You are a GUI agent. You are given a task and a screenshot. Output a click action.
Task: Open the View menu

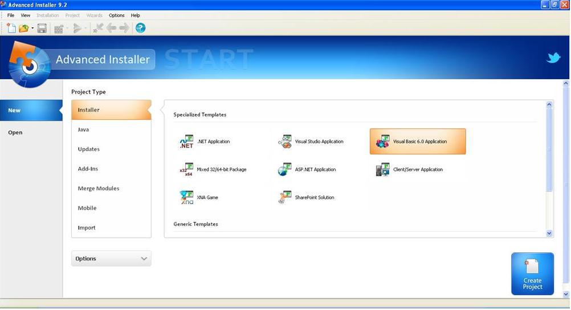[25, 15]
